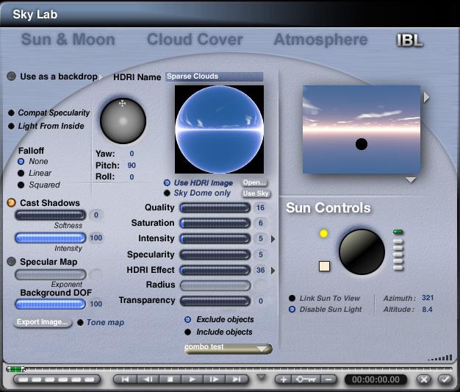Open the animation options triangle menu

pyautogui.click(x=261, y=377)
